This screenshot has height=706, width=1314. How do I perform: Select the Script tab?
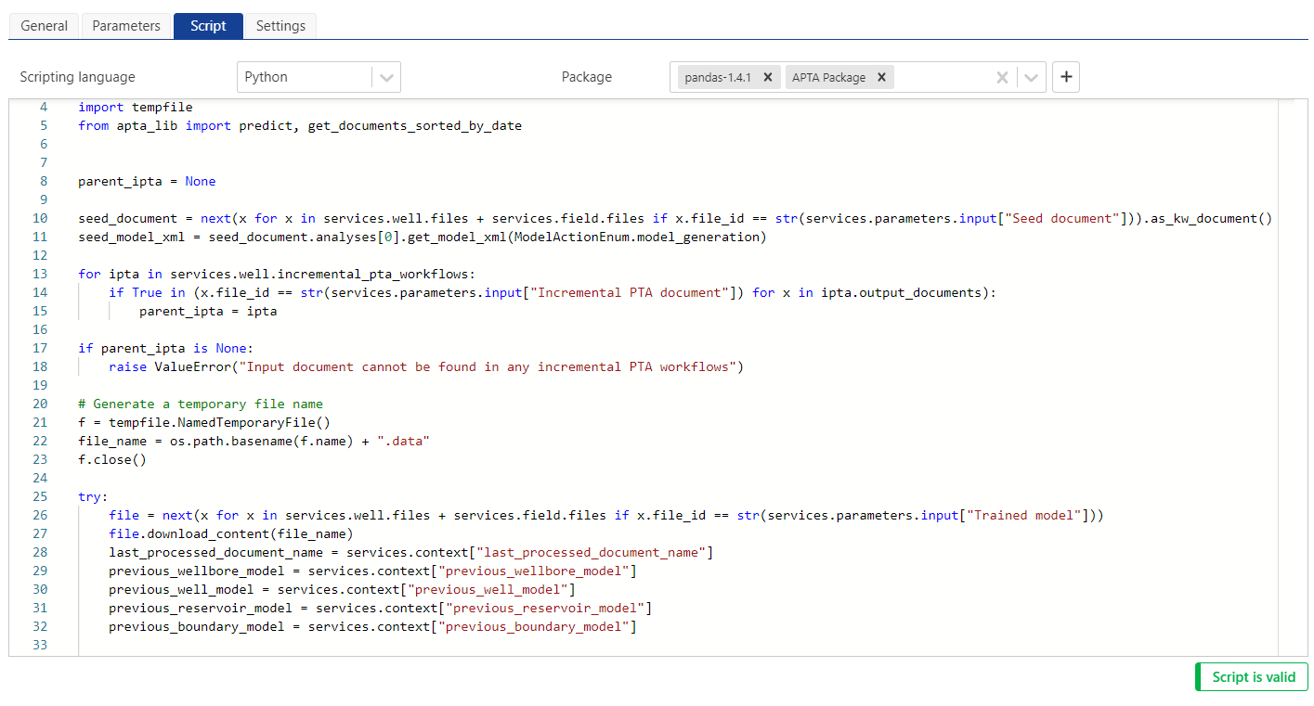click(208, 26)
